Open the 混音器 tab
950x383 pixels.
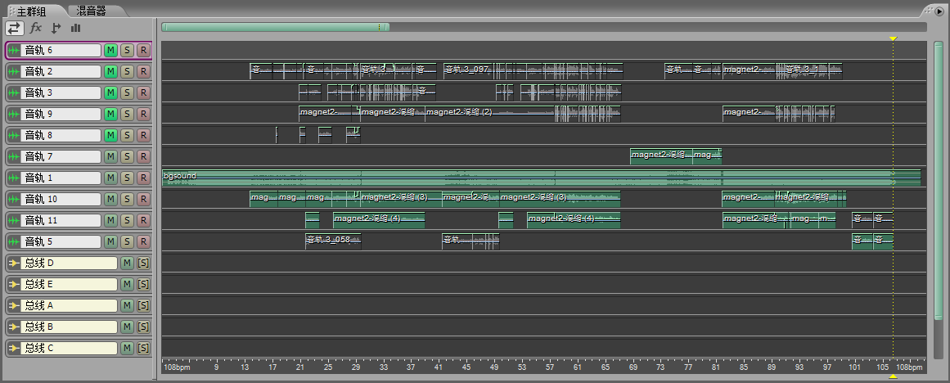click(92, 11)
